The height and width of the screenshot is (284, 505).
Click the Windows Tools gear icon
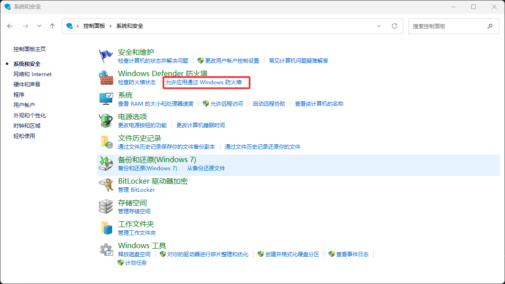(x=106, y=250)
